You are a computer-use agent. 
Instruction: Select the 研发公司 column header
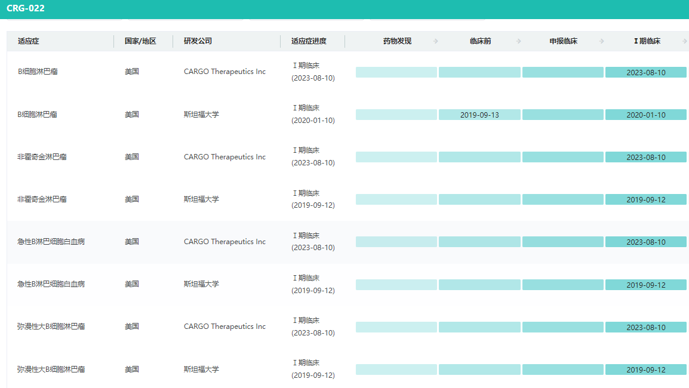tap(198, 41)
